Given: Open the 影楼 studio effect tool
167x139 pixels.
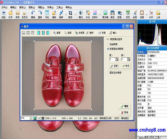Looking at the screenshot, I should (x=120, y=14).
